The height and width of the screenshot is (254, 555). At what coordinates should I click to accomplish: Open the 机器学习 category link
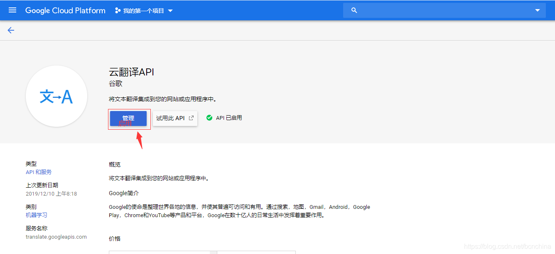[37, 215]
